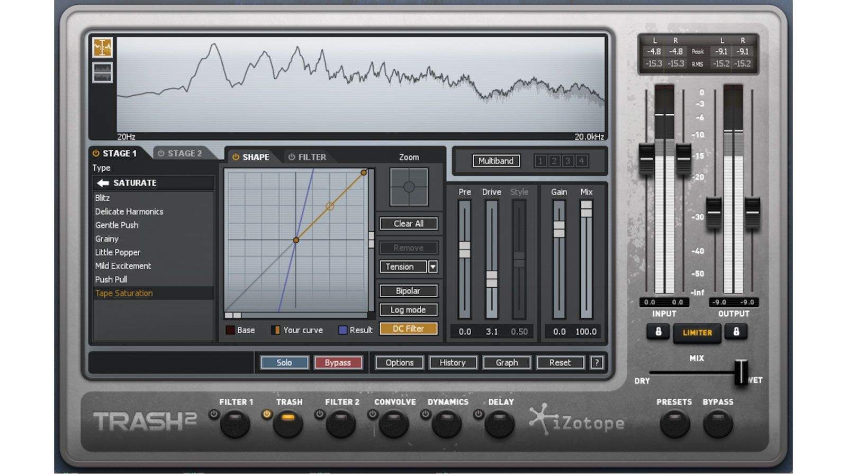
Task: Disable the Trash module power button
Action: [x=267, y=414]
